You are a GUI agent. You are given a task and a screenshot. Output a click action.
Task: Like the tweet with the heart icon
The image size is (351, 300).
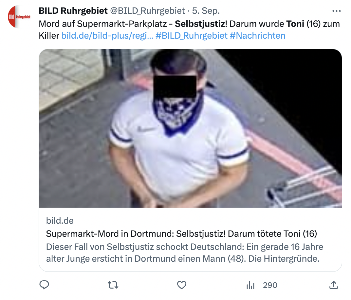coord(181,285)
